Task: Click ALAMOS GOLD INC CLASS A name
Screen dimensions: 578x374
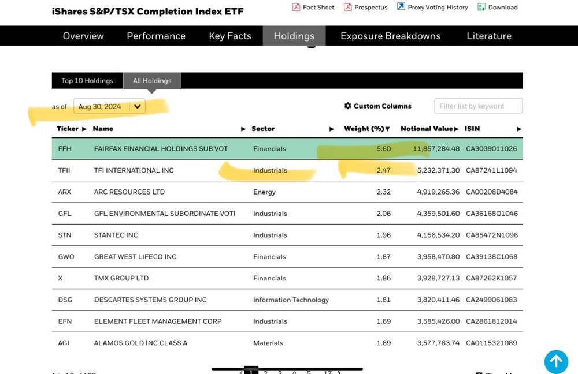Action: point(140,343)
